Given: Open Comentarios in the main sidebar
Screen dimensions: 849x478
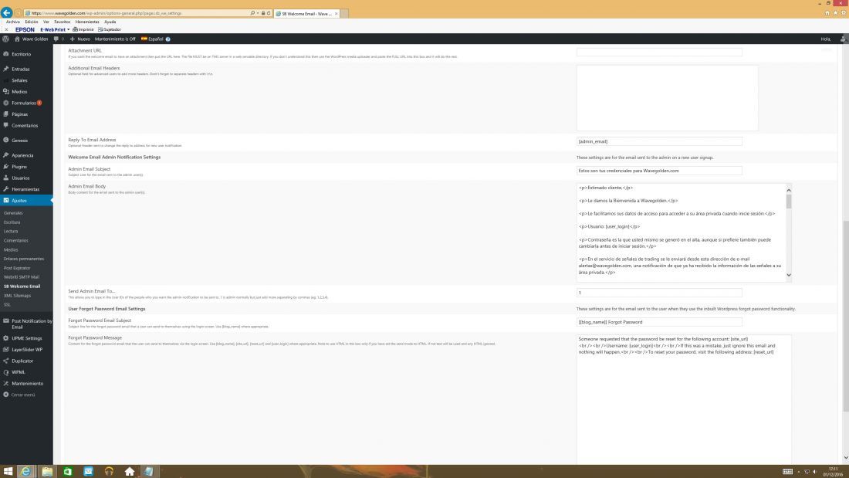Looking at the screenshot, I should point(25,126).
